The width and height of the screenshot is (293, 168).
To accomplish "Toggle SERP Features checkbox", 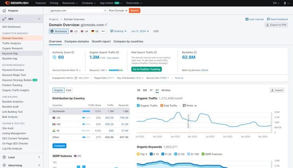I will click(203, 154).
